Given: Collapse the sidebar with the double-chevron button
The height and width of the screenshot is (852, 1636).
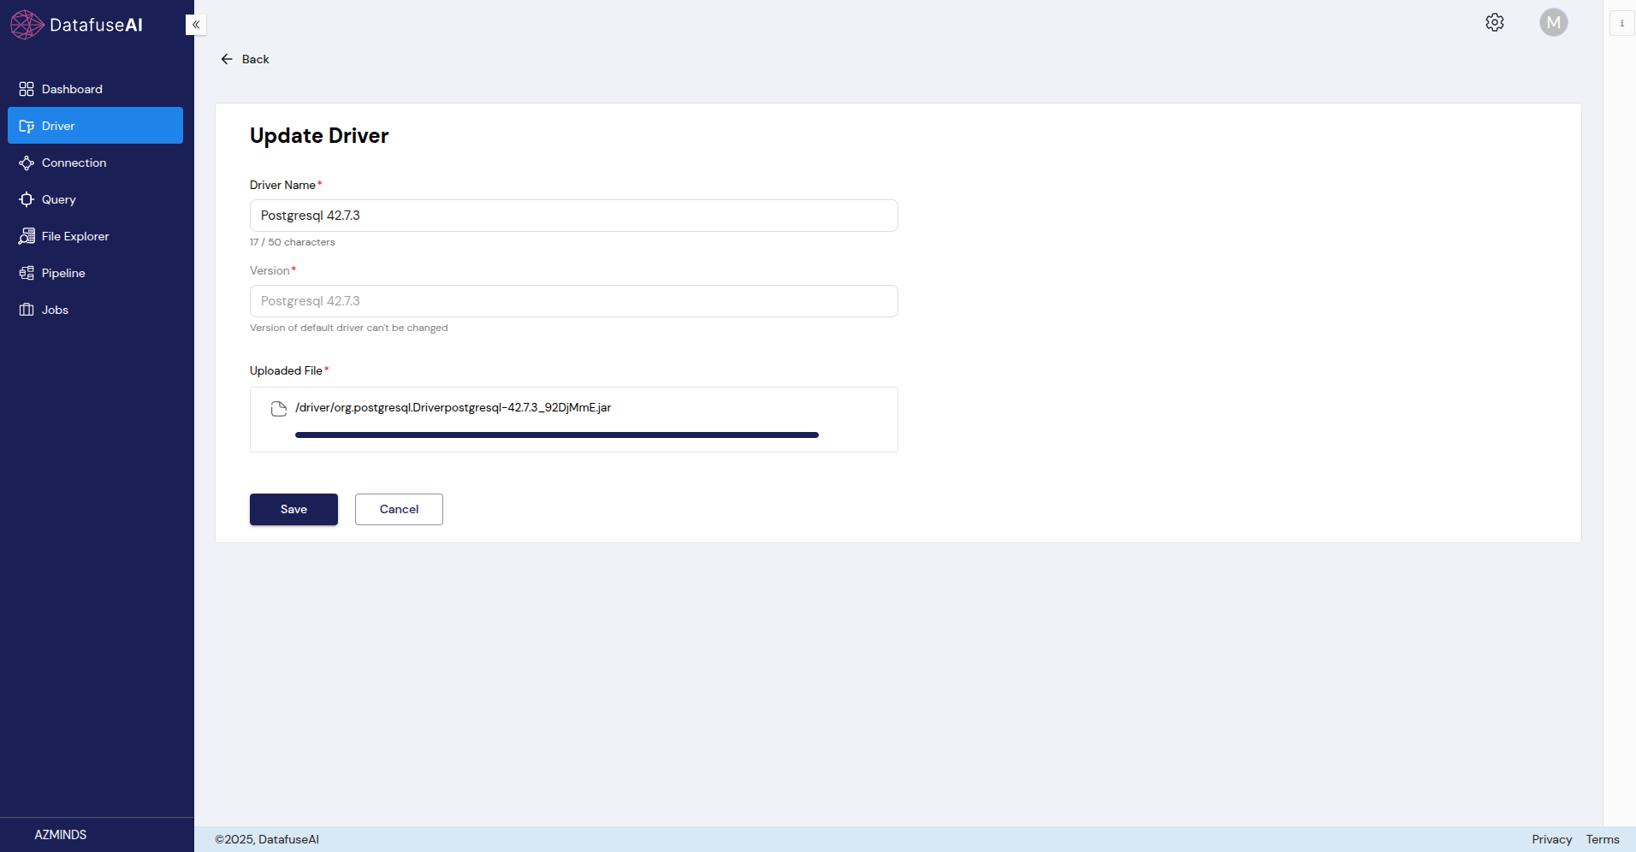Looking at the screenshot, I should click(x=196, y=25).
